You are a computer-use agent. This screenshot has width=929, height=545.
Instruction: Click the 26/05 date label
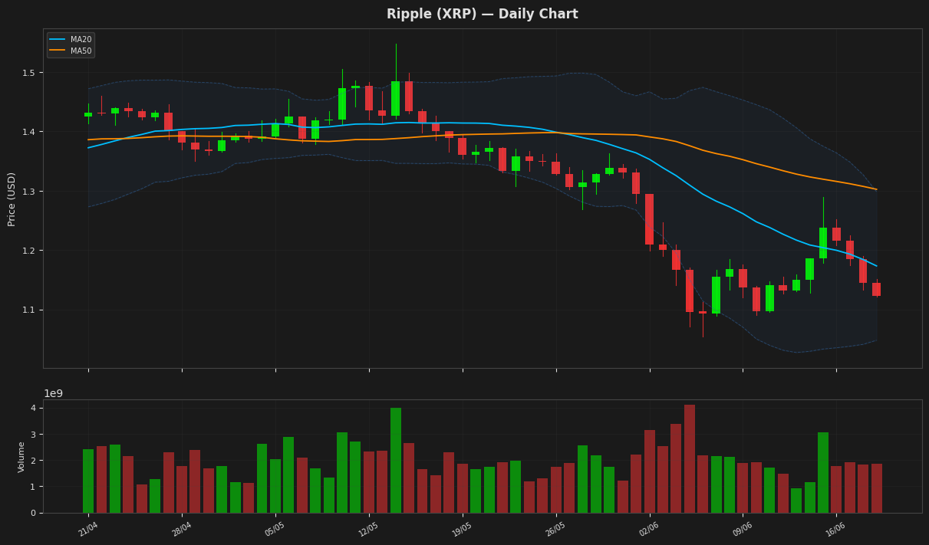coord(556,529)
